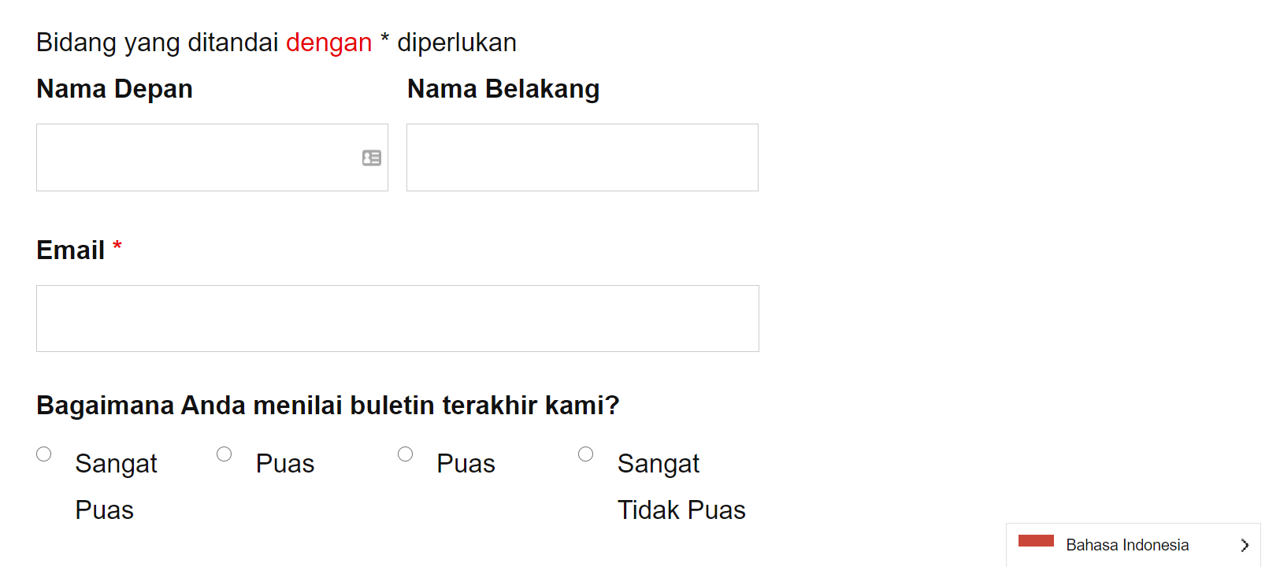1269x567 pixels.
Task: Click the "Sangat Puas" option label text
Action: (116, 464)
